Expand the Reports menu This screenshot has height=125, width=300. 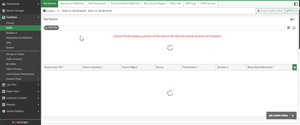(39, 104)
